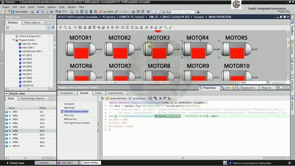Viewport: 295px width, 166px height.
Task: Switch to the Devices tab
Action: (13, 23)
